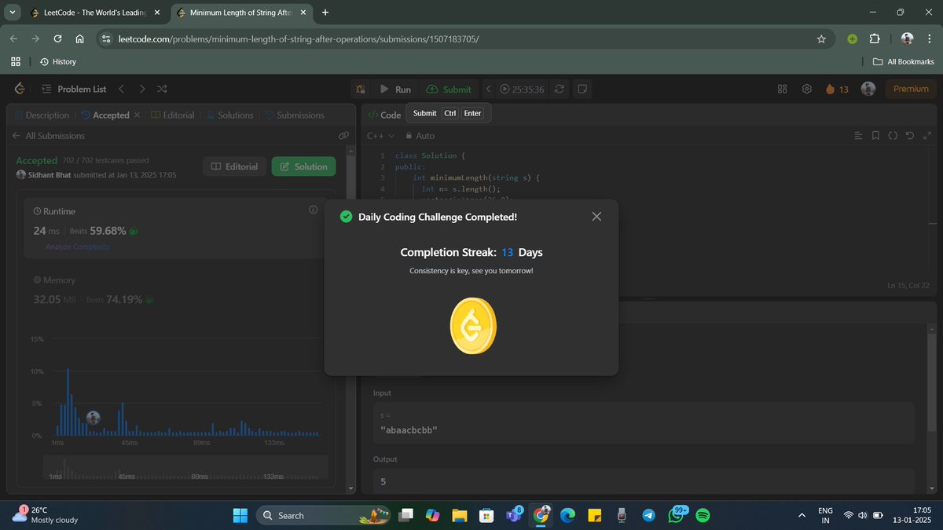
Task: Open the Problem List
Action: (74, 89)
